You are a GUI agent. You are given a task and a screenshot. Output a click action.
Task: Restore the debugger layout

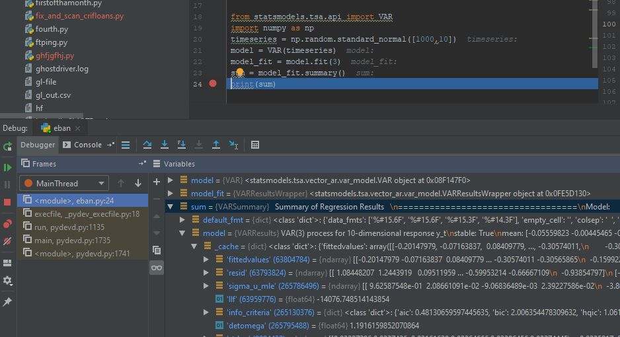[7, 263]
